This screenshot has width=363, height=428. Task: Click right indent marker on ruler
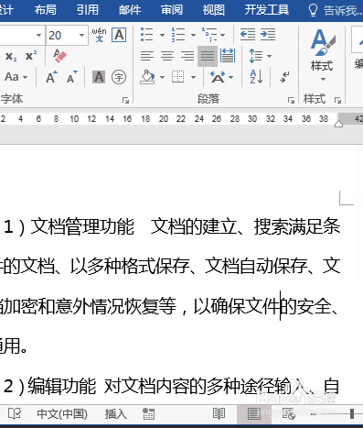pos(338,124)
